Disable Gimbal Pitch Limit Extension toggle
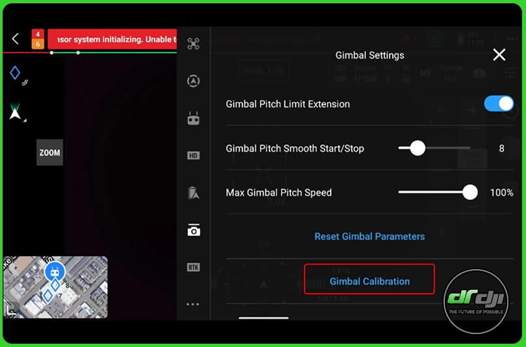 coord(499,104)
